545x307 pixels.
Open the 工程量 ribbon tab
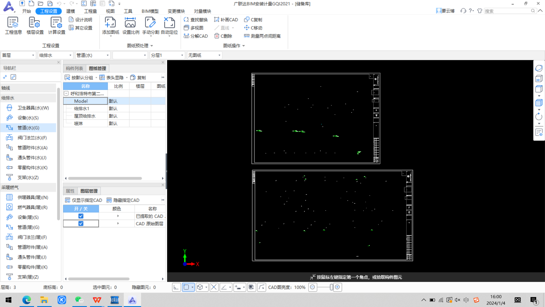pos(91,11)
